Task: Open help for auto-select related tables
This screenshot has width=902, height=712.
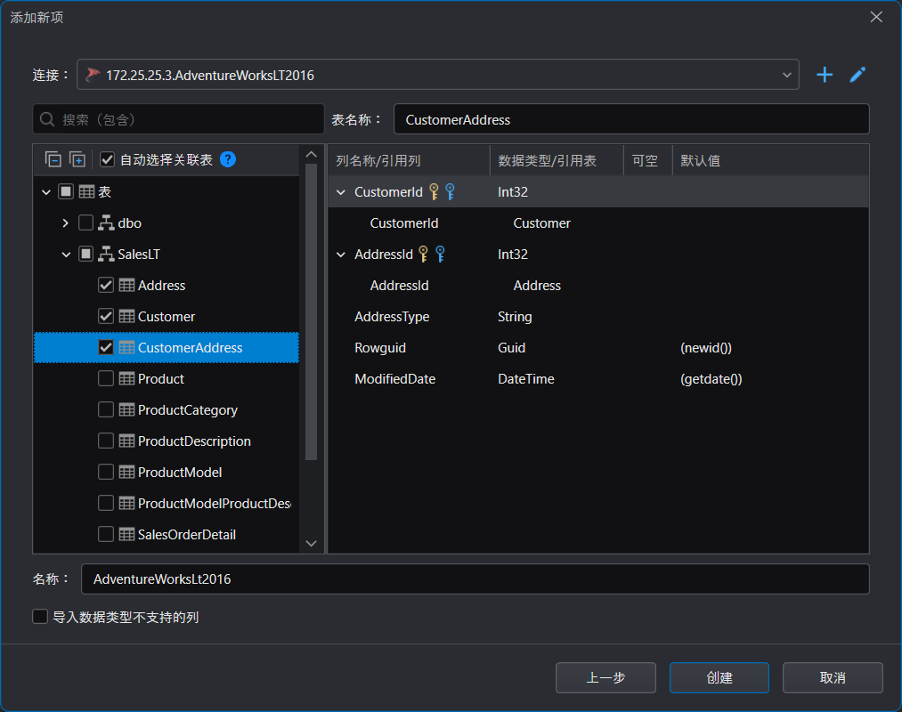Action: pos(228,159)
